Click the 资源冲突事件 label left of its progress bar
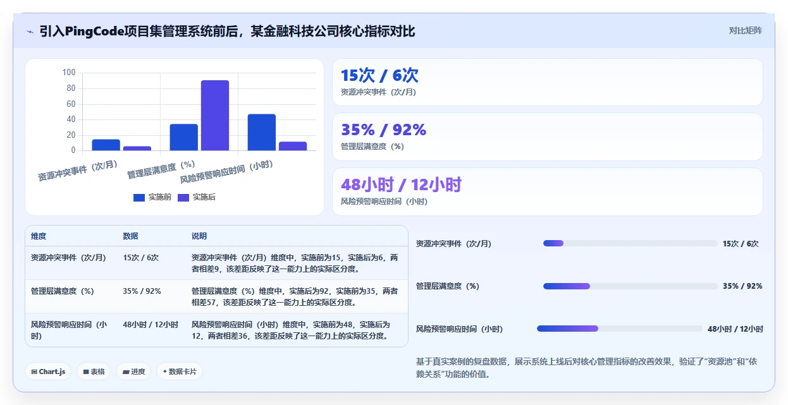Screen dimensions: 788x405 (453, 244)
